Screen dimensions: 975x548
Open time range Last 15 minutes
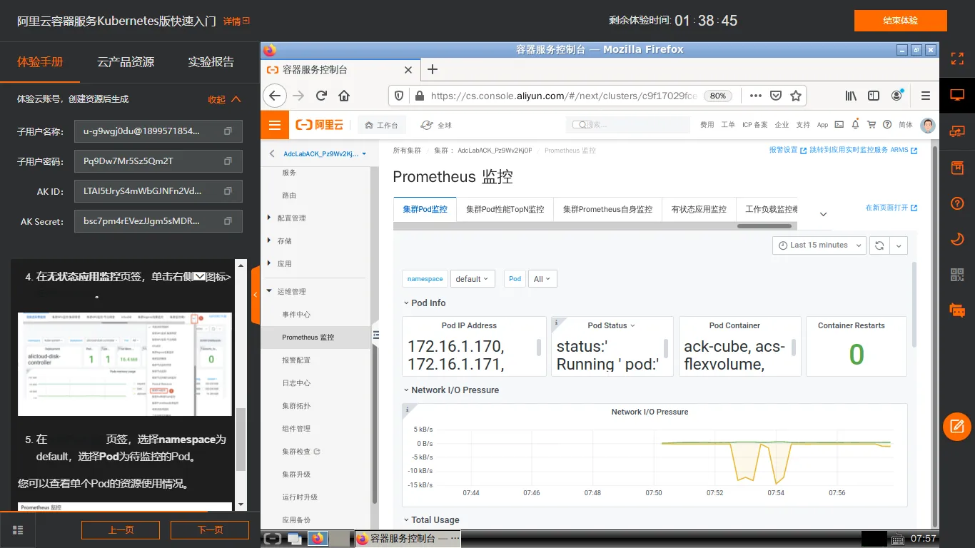(x=819, y=245)
